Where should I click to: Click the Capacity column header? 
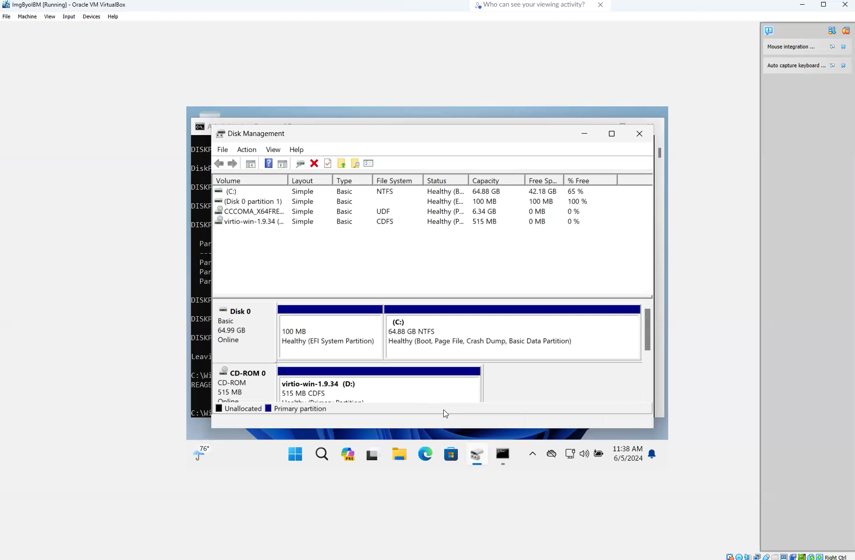click(x=496, y=181)
